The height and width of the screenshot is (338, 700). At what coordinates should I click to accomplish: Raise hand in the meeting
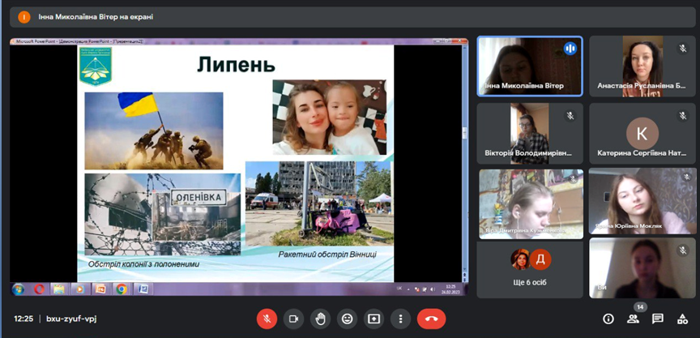click(320, 319)
